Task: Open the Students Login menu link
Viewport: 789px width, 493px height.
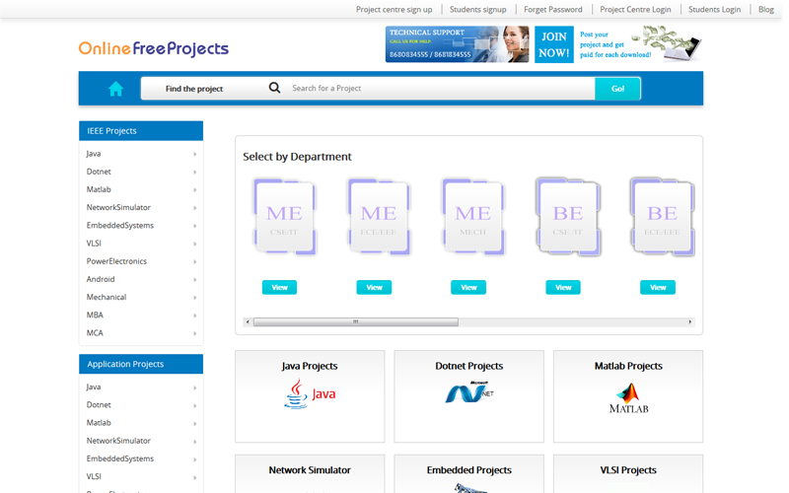Action: (714, 9)
